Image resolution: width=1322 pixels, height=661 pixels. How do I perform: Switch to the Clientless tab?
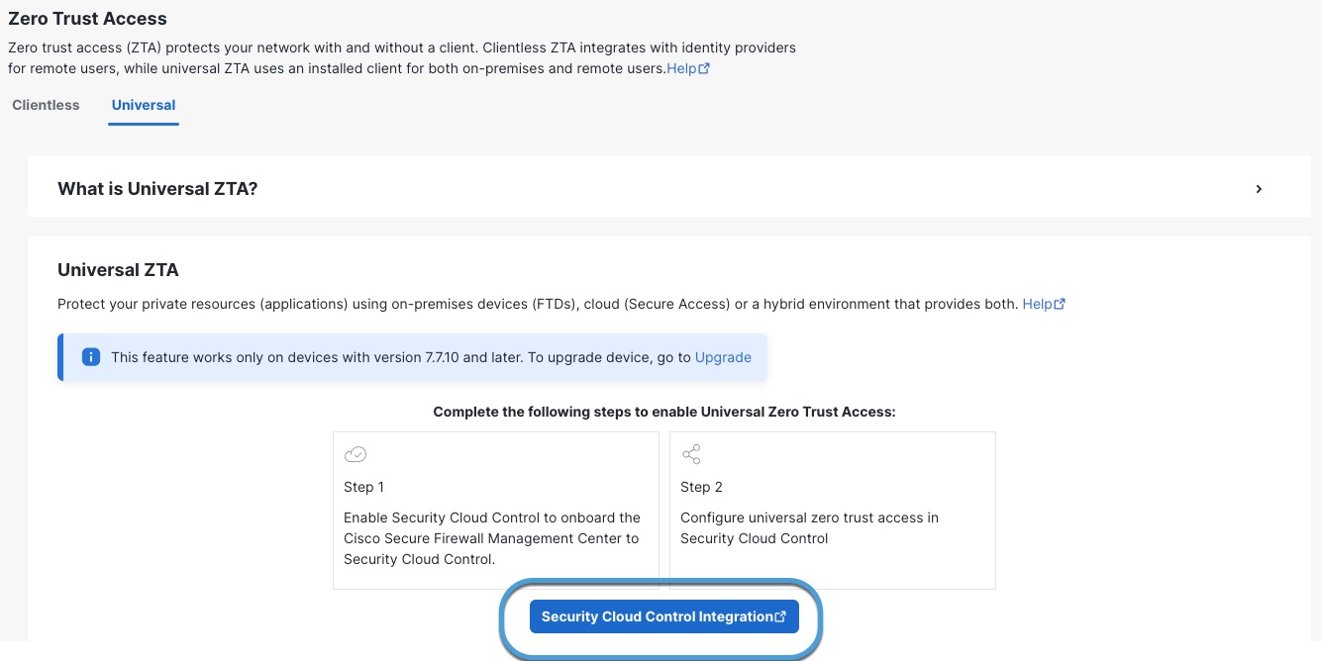[46, 105]
